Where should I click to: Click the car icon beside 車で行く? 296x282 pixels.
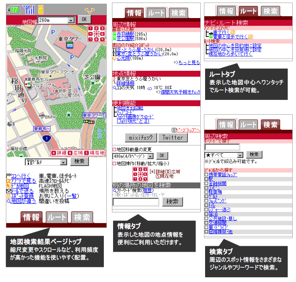(x=211, y=33)
